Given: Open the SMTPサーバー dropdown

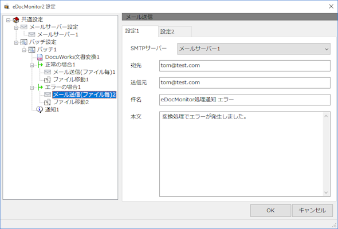Looking at the screenshot, I should click(254, 49).
